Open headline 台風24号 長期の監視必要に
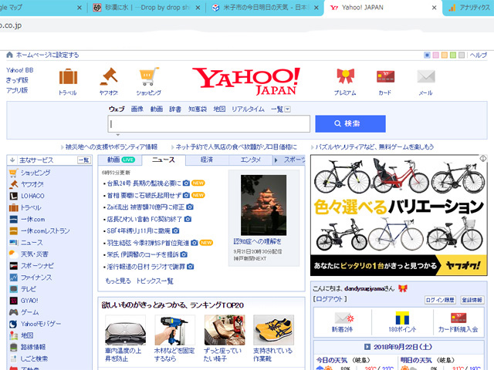 144,183
